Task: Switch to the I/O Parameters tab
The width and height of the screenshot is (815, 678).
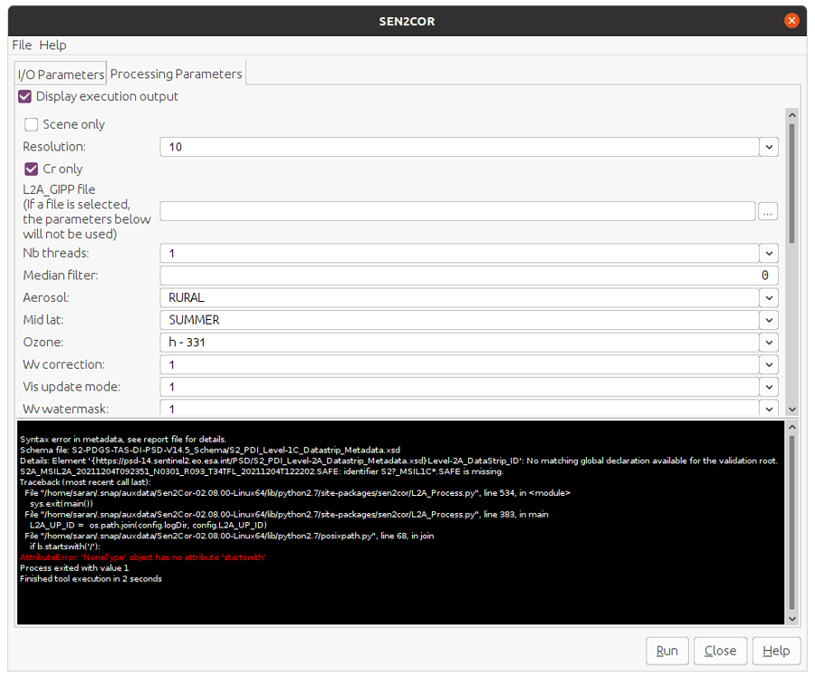Action: (60, 73)
